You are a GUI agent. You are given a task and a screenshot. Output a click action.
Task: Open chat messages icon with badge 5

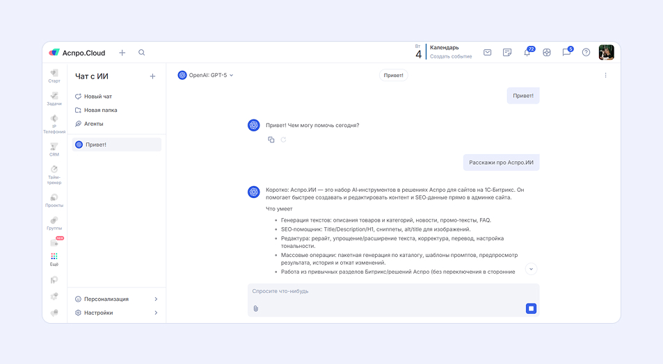pyautogui.click(x=567, y=52)
